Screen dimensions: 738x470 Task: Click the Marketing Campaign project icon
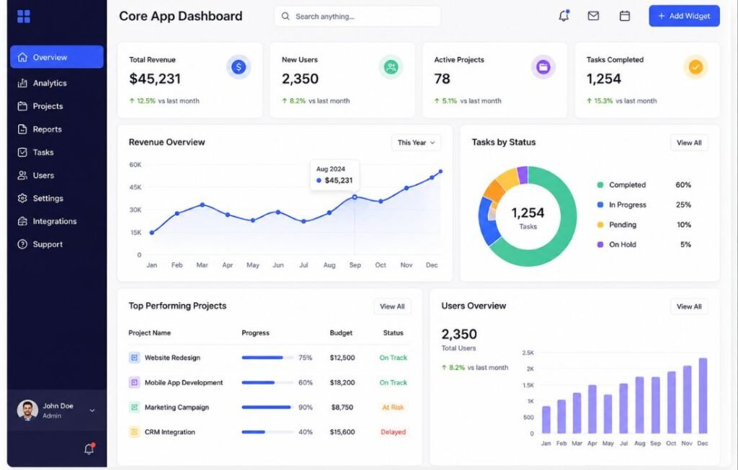coord(134,407)
